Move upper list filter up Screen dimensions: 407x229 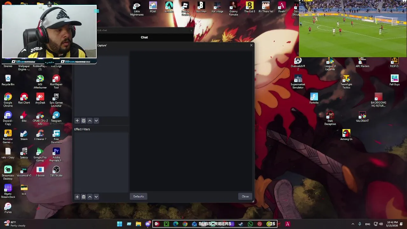[x=90, y=121]
